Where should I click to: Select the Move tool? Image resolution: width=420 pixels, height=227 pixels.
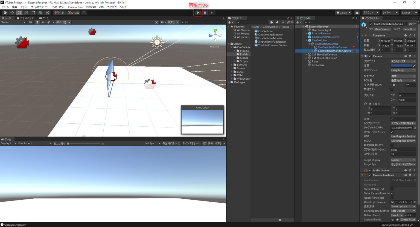click(12, 13)
